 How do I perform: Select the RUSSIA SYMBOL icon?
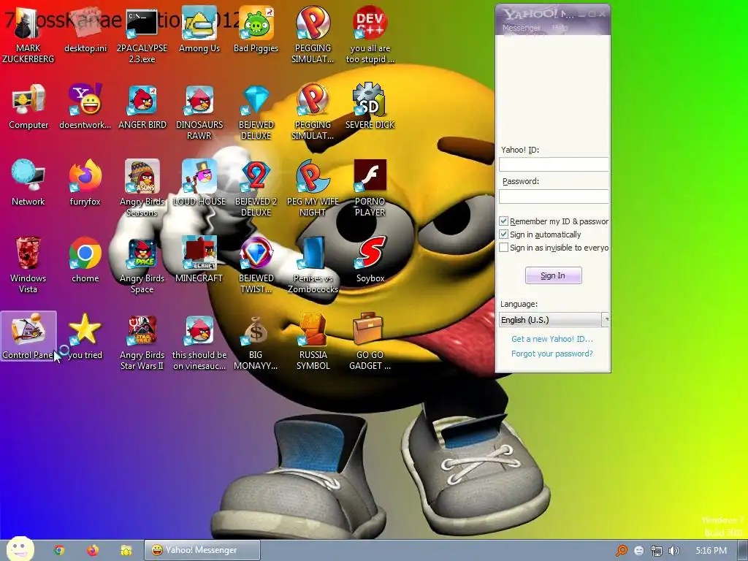coord(313,343)
